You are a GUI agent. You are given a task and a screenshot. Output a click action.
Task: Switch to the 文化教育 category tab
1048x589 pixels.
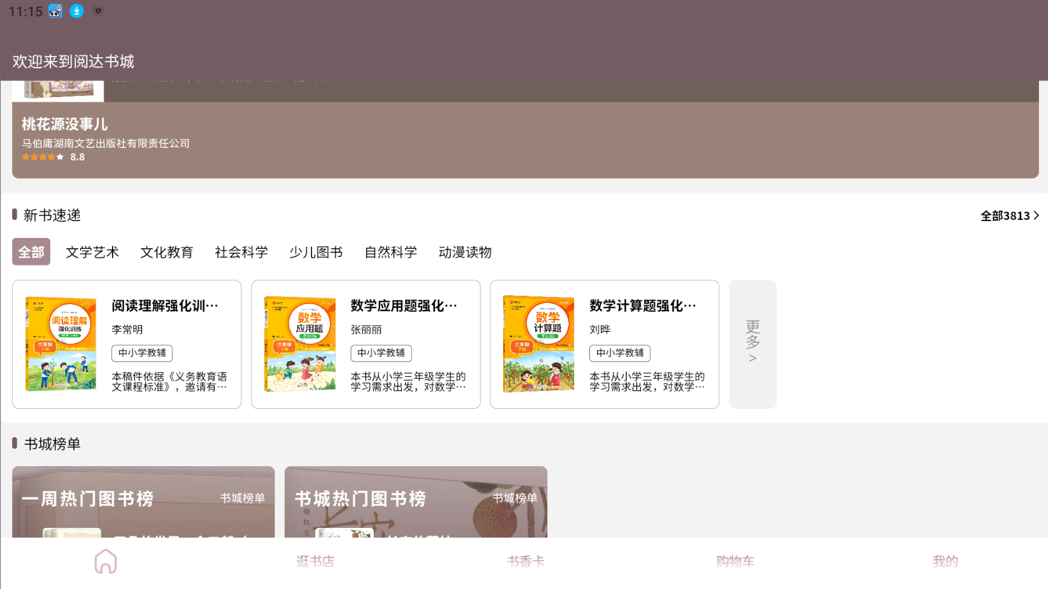pyautogui.click(x=167, y=252)
